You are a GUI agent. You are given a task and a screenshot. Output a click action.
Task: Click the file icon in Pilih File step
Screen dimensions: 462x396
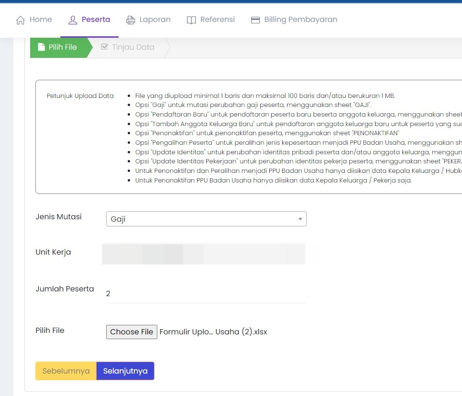pos(42,47)
